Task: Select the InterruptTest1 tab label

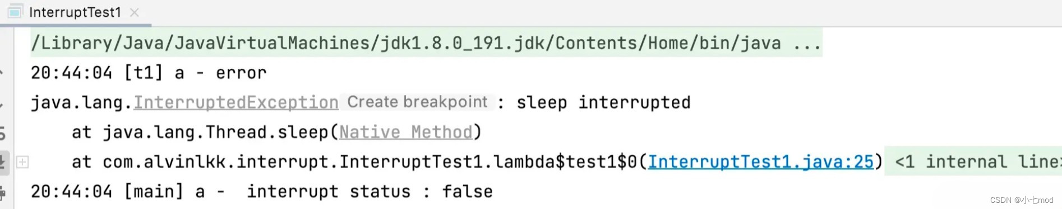Action: 75,12
